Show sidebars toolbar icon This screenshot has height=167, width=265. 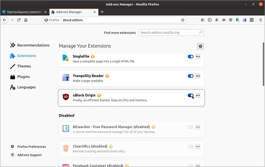pyautogui.click(x=210, y=20)
